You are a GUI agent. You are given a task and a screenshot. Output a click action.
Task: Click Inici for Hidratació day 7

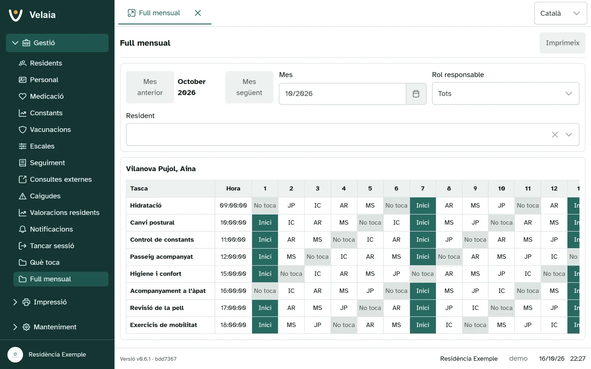click(x=423, y=206)
